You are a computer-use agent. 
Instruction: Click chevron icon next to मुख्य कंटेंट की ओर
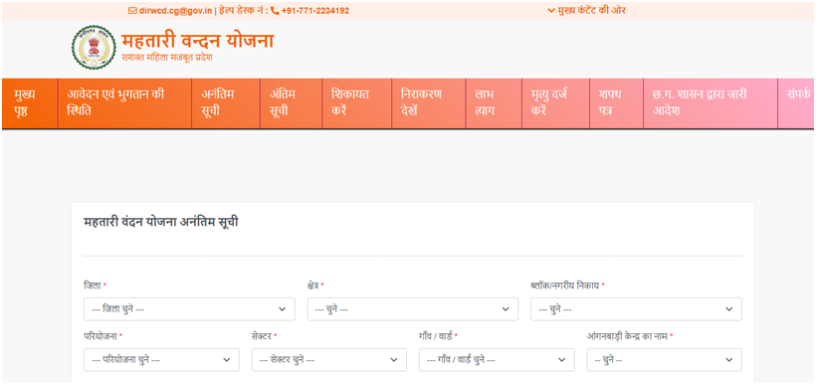pyautogui.click(x=551, y=10)
